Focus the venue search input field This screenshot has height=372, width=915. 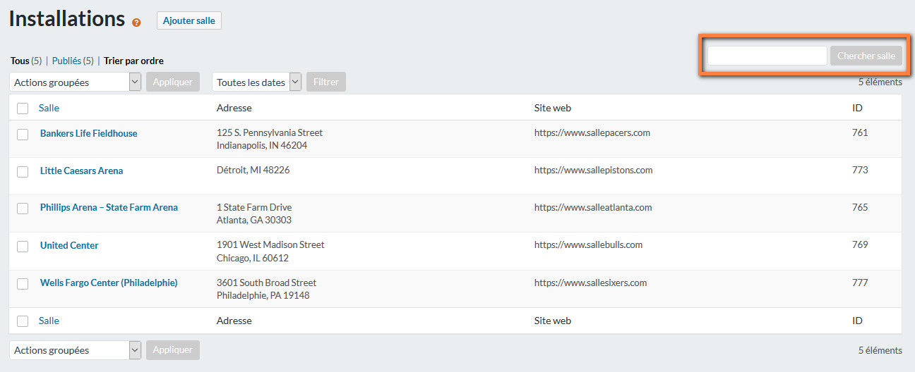[x=767, y=56]
